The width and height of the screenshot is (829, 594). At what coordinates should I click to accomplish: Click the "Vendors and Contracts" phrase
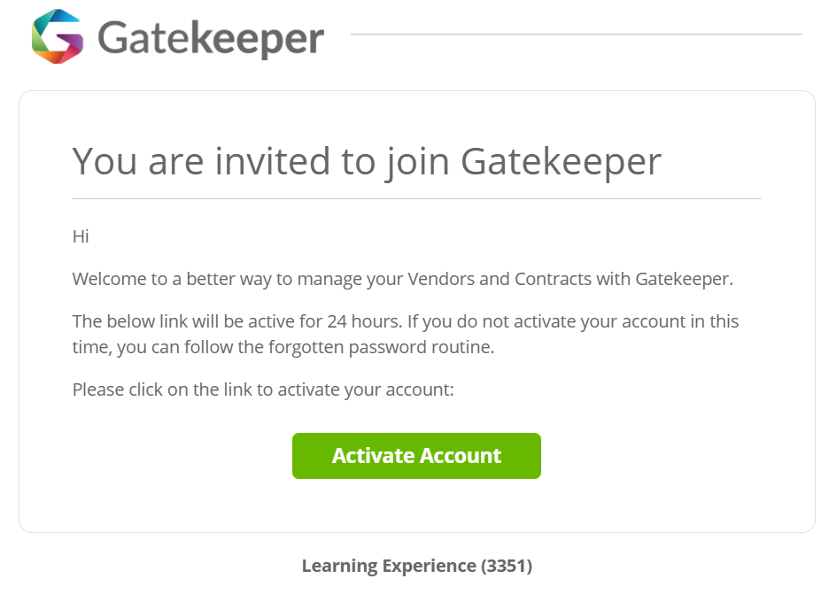500,279
